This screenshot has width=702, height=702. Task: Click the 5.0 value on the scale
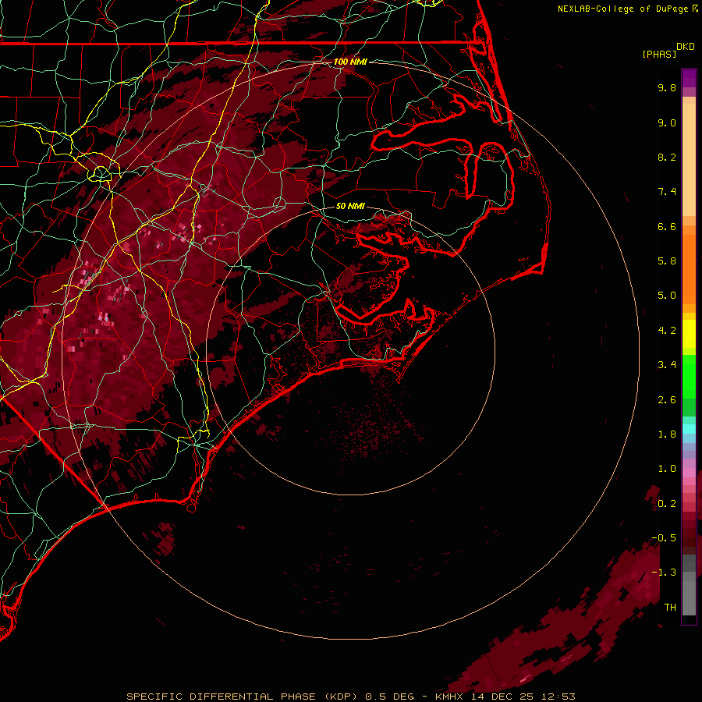[667, 296]
